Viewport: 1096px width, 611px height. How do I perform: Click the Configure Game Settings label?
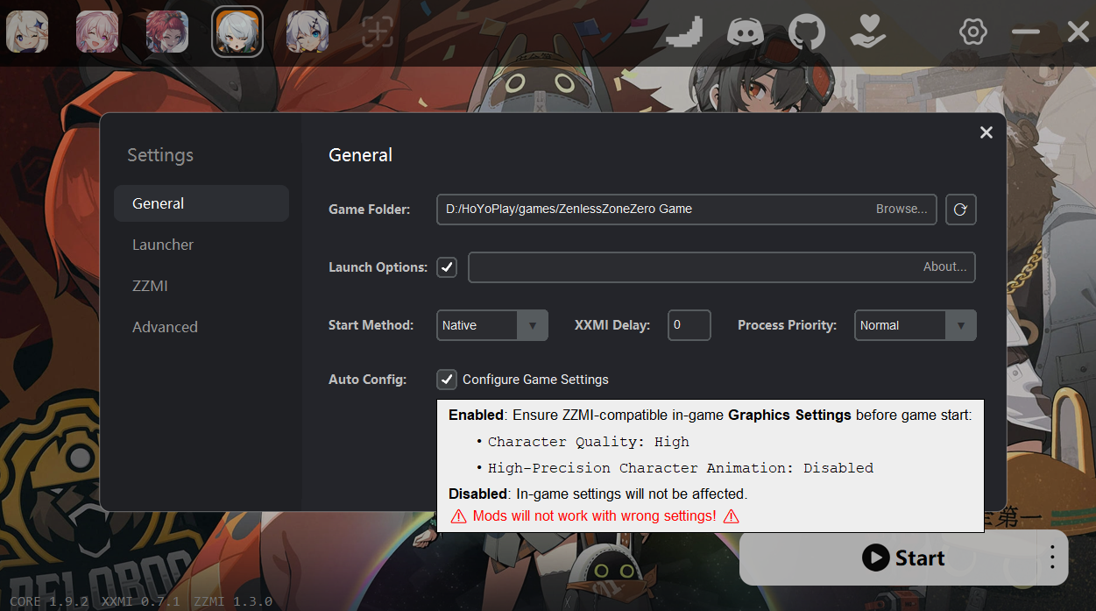[x=535, y=380]
